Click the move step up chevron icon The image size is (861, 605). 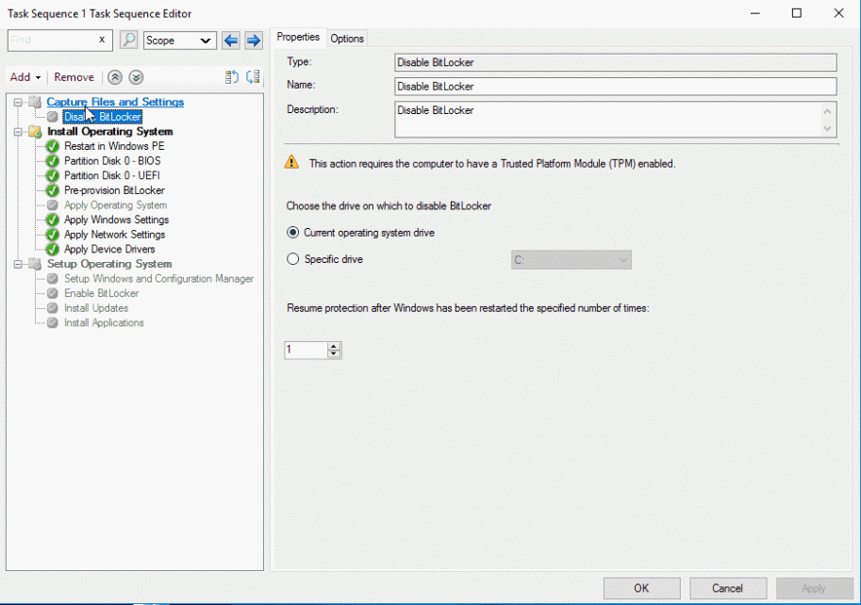click(115, 77)
